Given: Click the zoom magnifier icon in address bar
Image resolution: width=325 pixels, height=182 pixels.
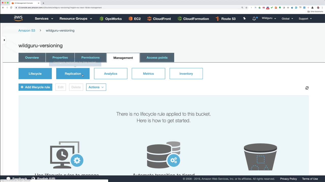Looking at the screenshot, I should (x=242, y=8).
